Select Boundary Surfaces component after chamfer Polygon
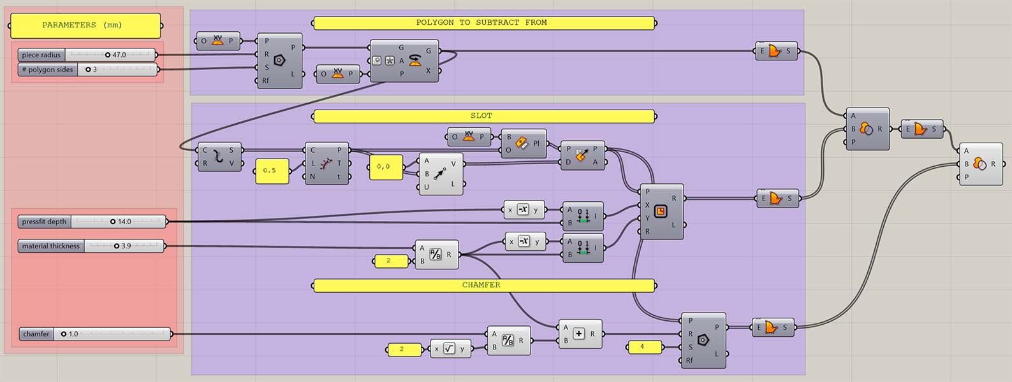Screen dimensions: 1012x382 click(774, 327)
